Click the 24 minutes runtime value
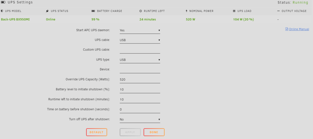This screenshot has width=313, height=139. pyautogui.click(x=147, y=19)
